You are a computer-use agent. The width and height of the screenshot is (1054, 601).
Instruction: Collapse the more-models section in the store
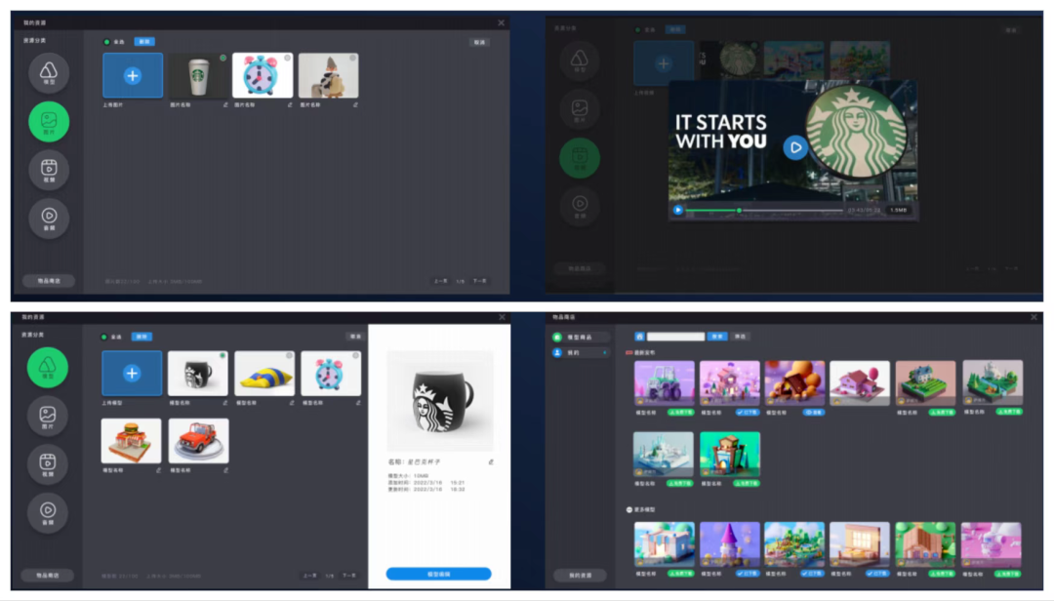(x=629, y=509)
